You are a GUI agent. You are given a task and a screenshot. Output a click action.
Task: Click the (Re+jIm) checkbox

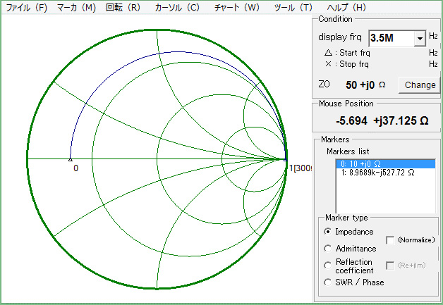click(x=390, y=266)
